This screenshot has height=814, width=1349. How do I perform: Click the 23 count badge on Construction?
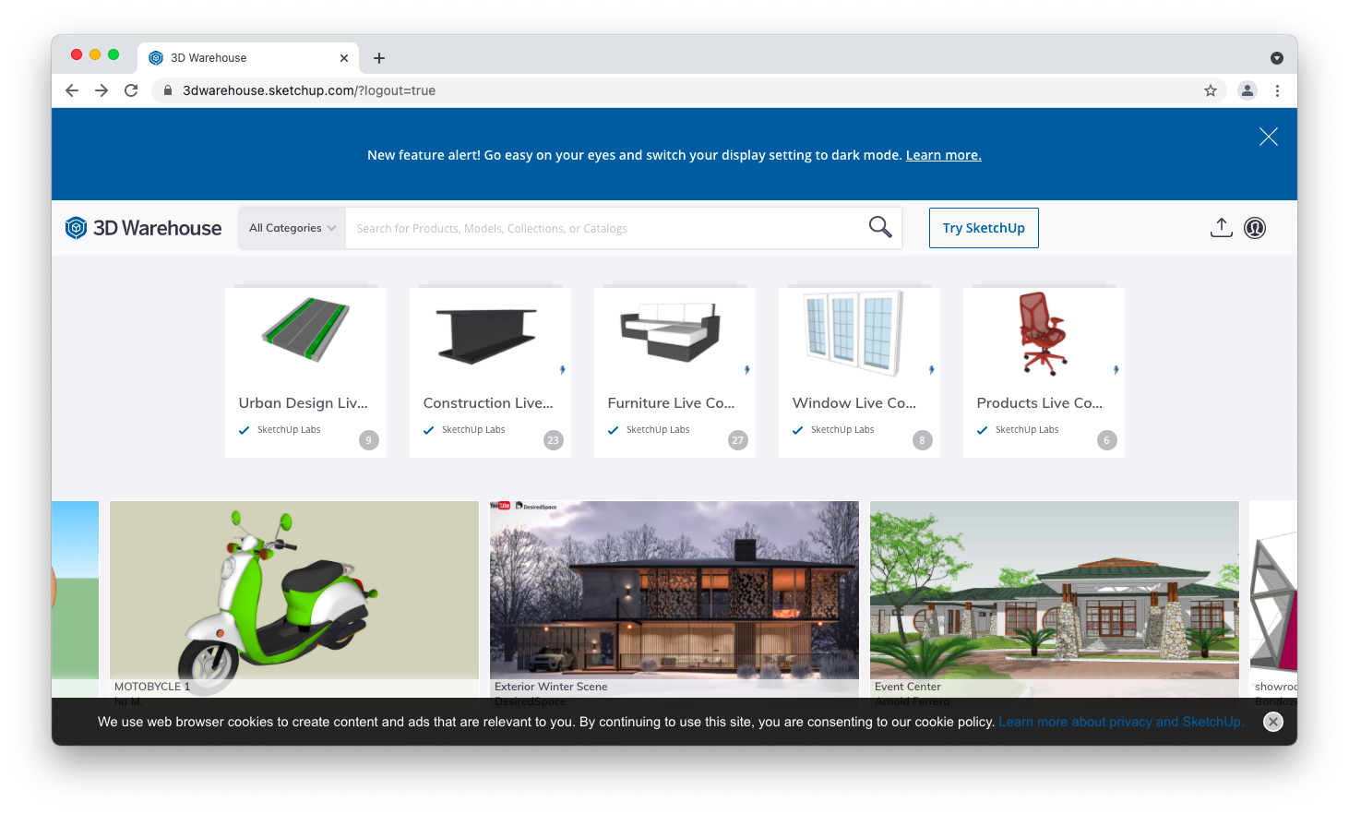[553, 440]
